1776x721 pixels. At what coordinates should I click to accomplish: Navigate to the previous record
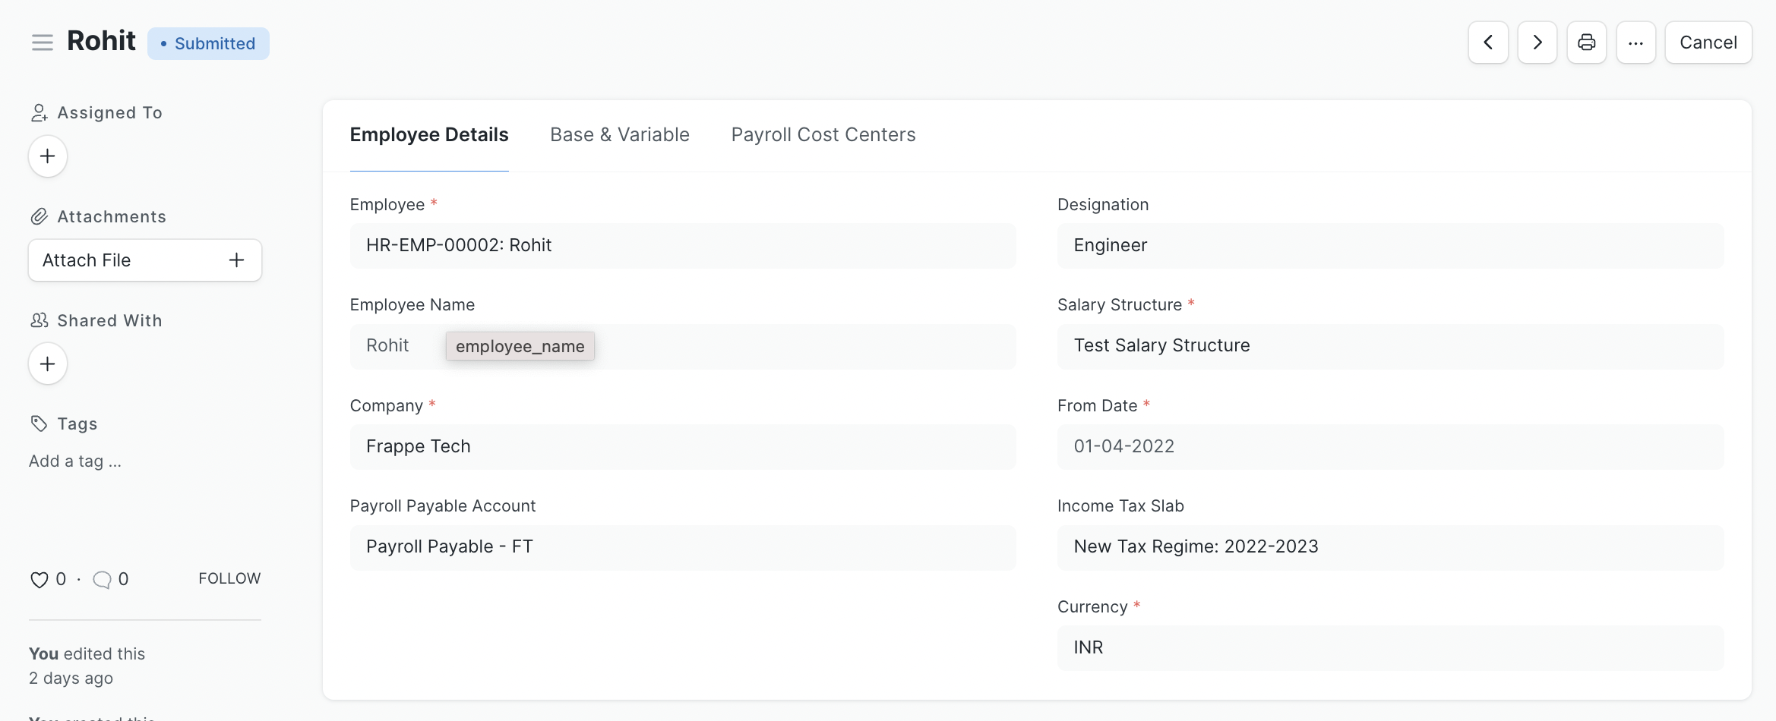(x=1487, y=43)
